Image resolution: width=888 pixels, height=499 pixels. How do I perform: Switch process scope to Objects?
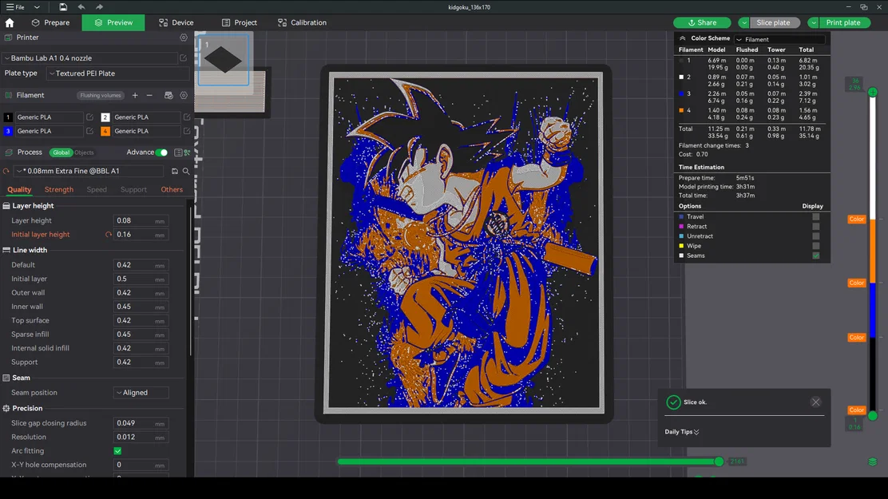(84, 152)
